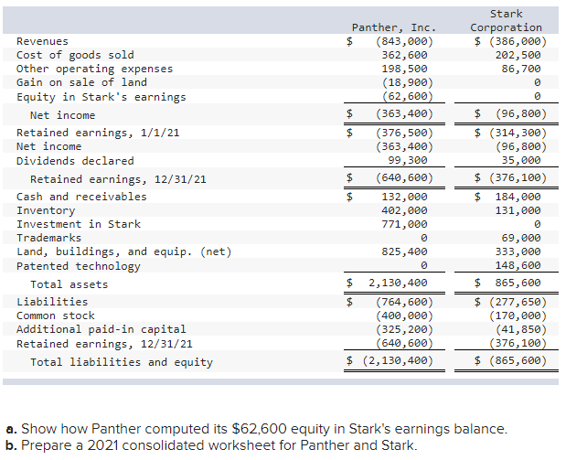Click the "Additional paid-in capital" label
The image size is (587, 460).
click(x=101, y=329)
